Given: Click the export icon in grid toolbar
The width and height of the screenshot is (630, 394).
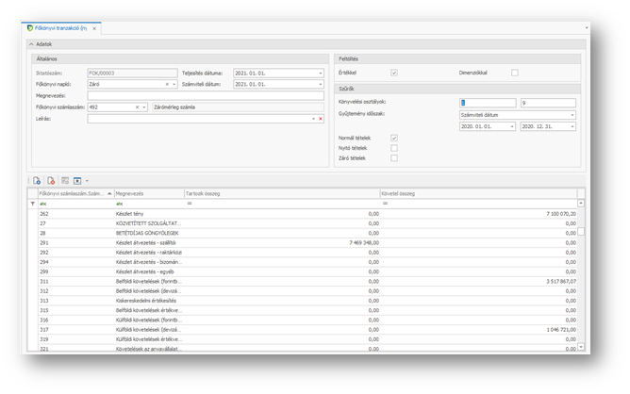Looking at the screenshot, I should point(77,181).
